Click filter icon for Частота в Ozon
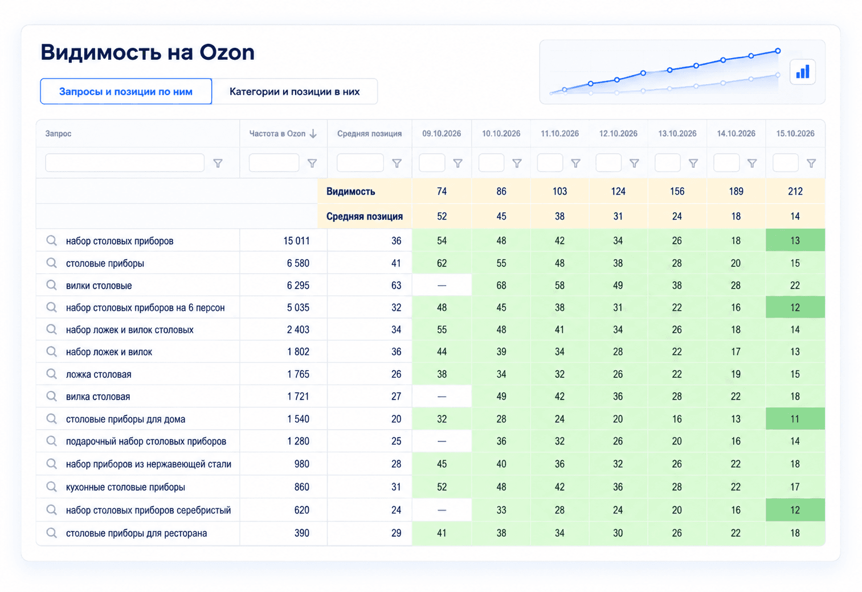This screenshot has width=862, height=592. pos(312,163)
